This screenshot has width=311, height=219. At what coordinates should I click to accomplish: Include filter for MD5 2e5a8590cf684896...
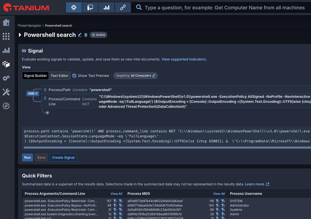[217, 210]
